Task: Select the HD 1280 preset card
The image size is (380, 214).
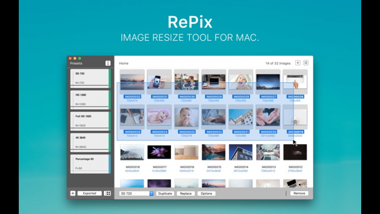Action: tap(90, 100)
